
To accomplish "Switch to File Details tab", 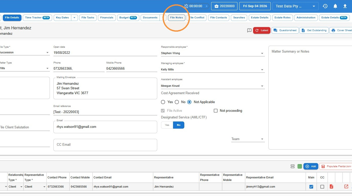I will coord(12,18).
